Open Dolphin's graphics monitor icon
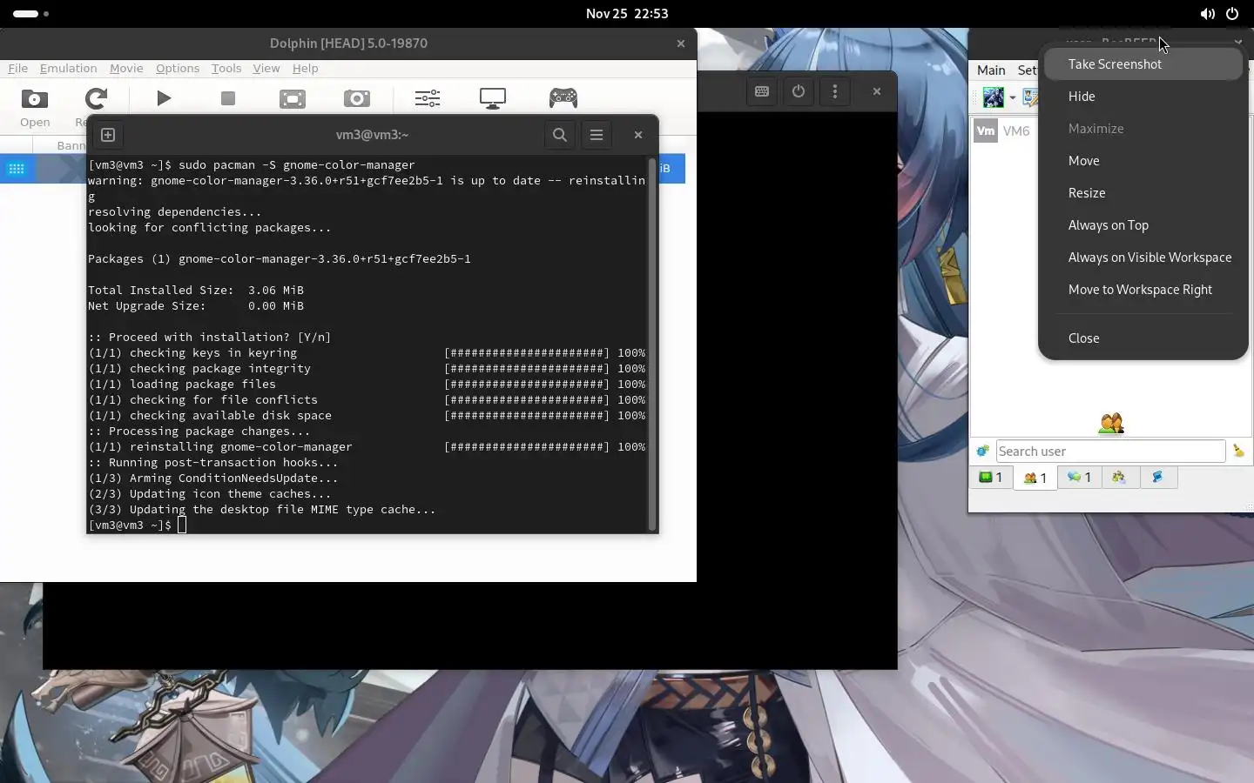The width and height of the screenshot is (1254, 783). click(x=493, y=98)
